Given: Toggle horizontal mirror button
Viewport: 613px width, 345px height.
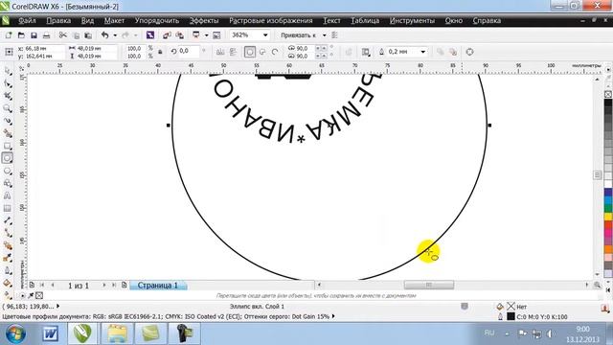Looking at the screenshot, I should (x=220, y=52).
